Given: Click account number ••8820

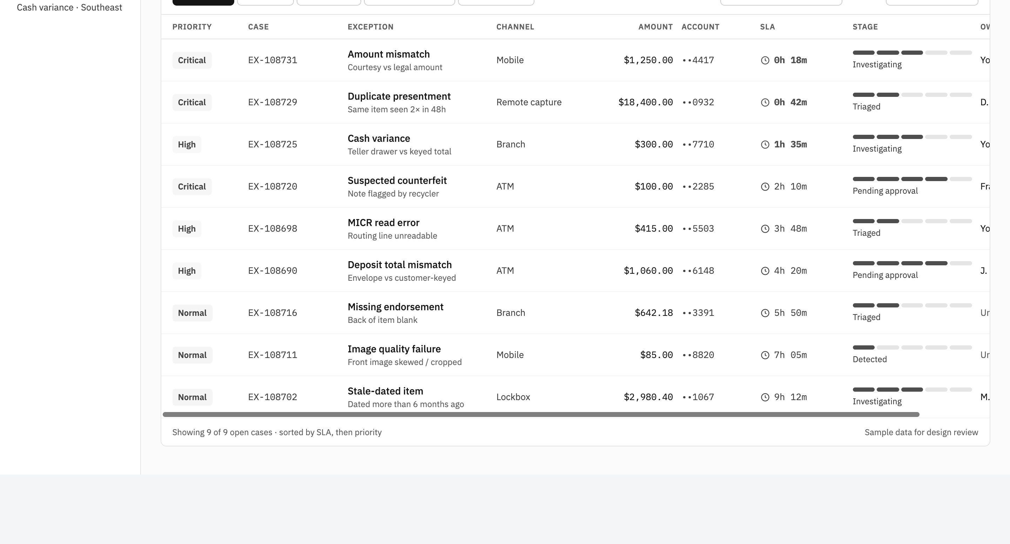Looking at the screenshot, I should (x=698, y=355).
